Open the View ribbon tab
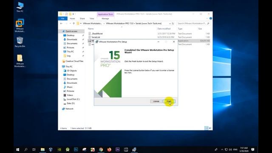Screen dimensions: 272x153 pyautogui.click(x=92, y=19)
